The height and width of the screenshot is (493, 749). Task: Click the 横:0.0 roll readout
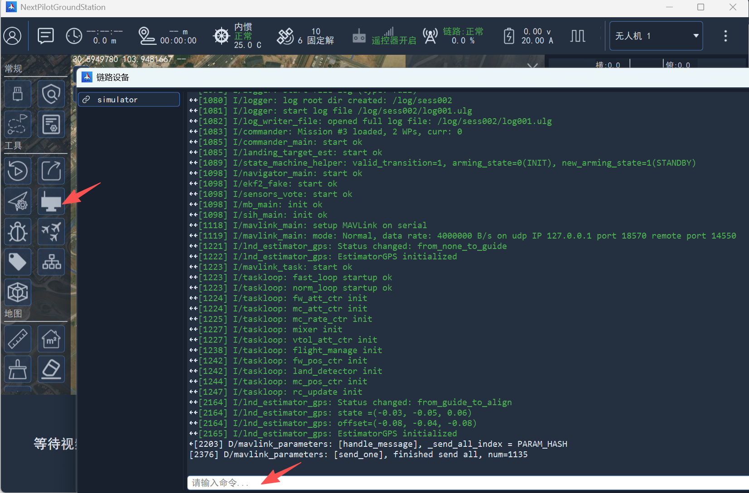[x=608, y=65]
